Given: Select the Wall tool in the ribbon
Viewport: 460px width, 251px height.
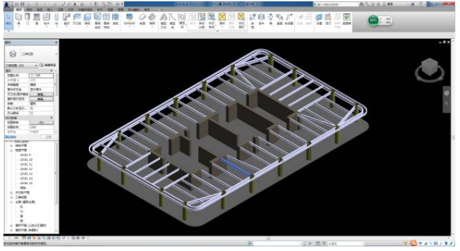Looking at the screenshot, I should pos(19,19).
